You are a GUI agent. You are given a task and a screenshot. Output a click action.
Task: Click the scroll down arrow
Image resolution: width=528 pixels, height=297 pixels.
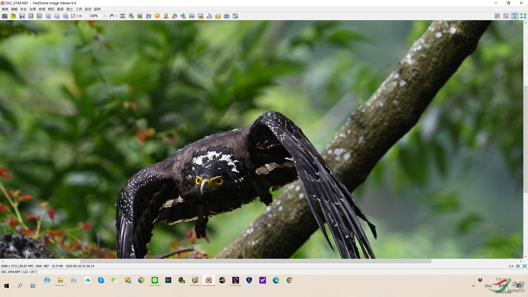[x=526, y=257]
